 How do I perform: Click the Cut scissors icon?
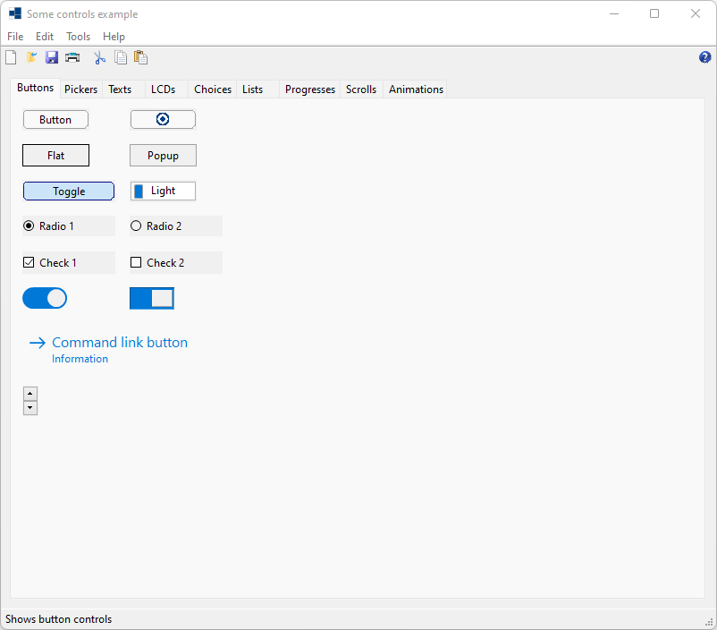tap(100, 58)
